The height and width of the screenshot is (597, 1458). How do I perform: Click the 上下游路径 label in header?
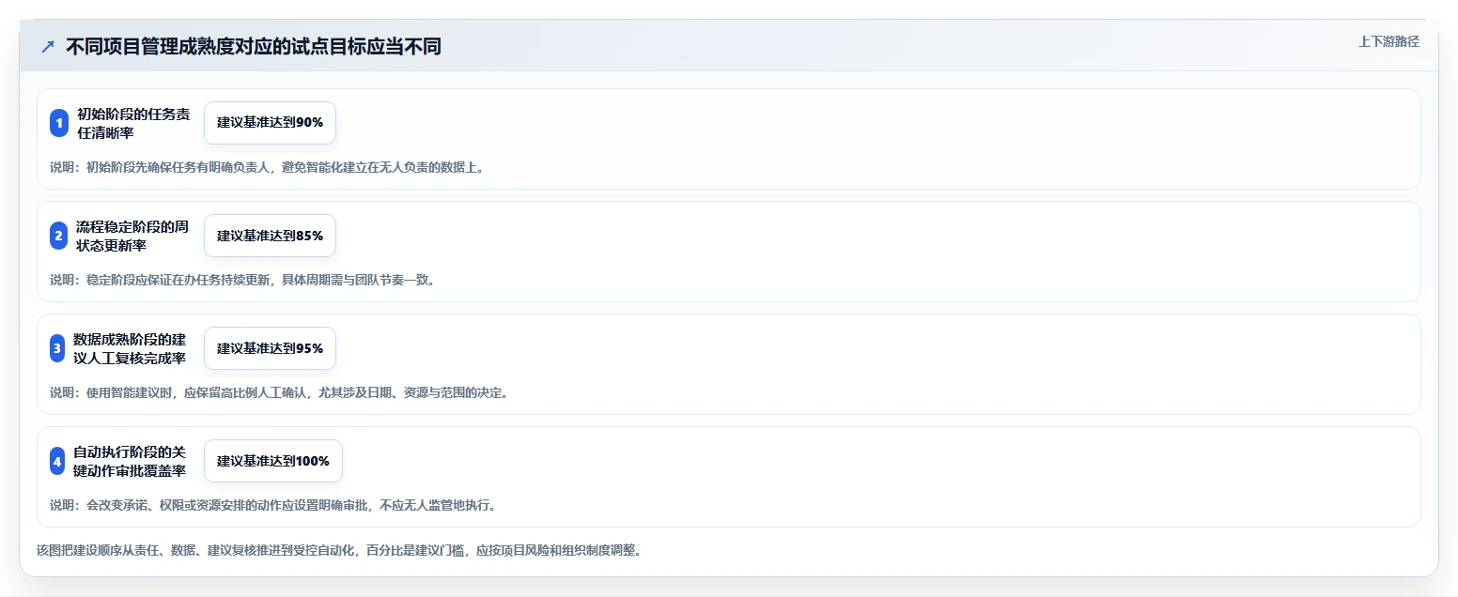click(x=1388, y=41)
